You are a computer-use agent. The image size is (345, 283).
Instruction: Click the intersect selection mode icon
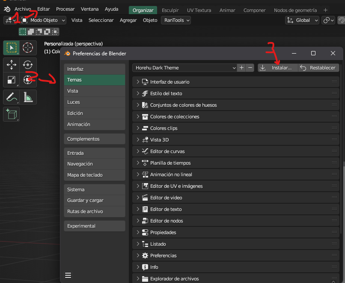click(55, 32)
